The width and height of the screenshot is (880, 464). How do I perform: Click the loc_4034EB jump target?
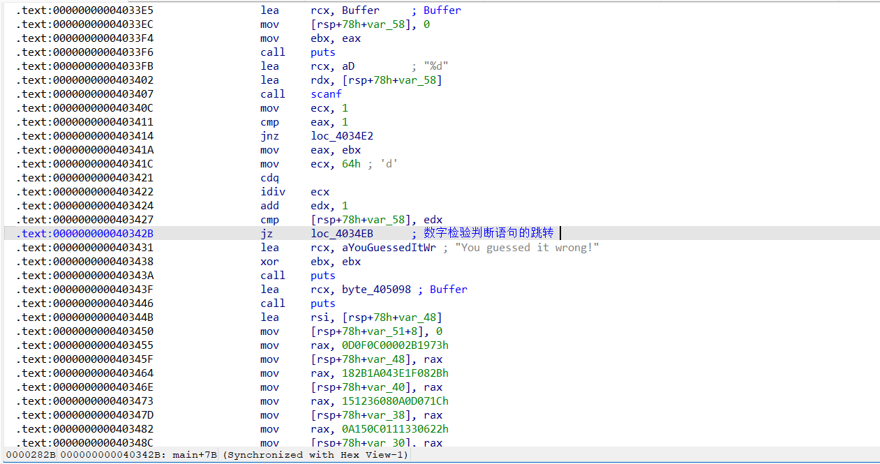pyautogui.click(x=342, y=234)
